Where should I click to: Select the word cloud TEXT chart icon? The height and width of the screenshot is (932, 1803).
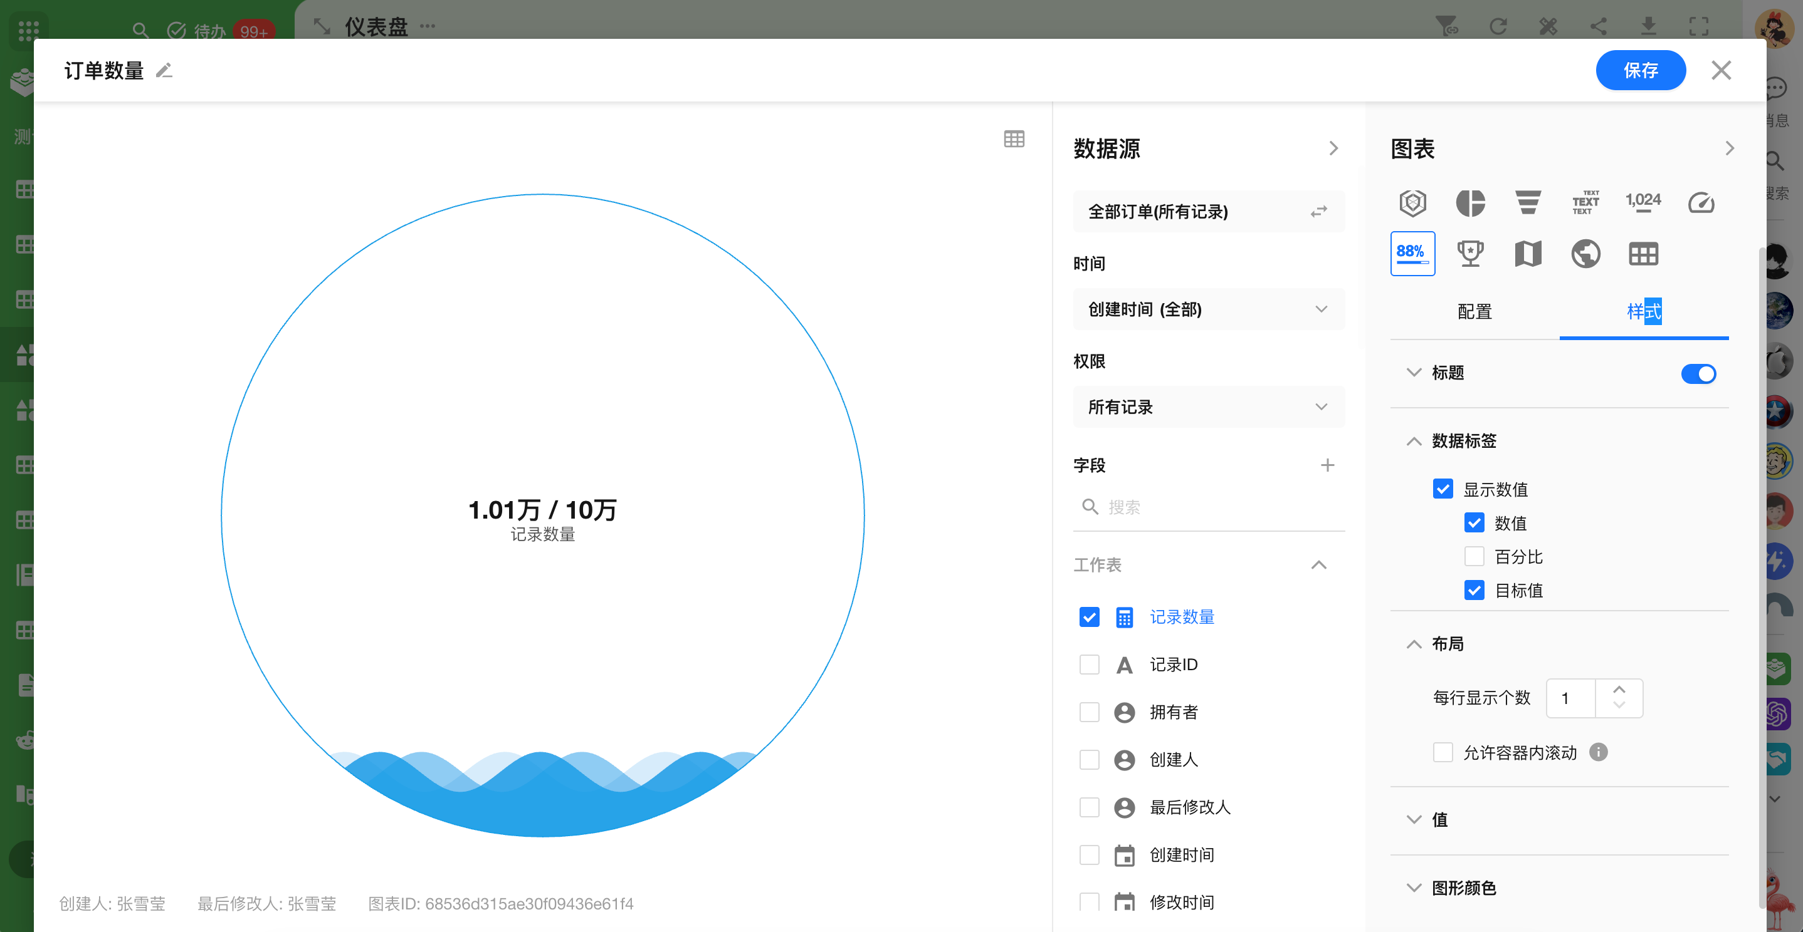click(1585, 203)
